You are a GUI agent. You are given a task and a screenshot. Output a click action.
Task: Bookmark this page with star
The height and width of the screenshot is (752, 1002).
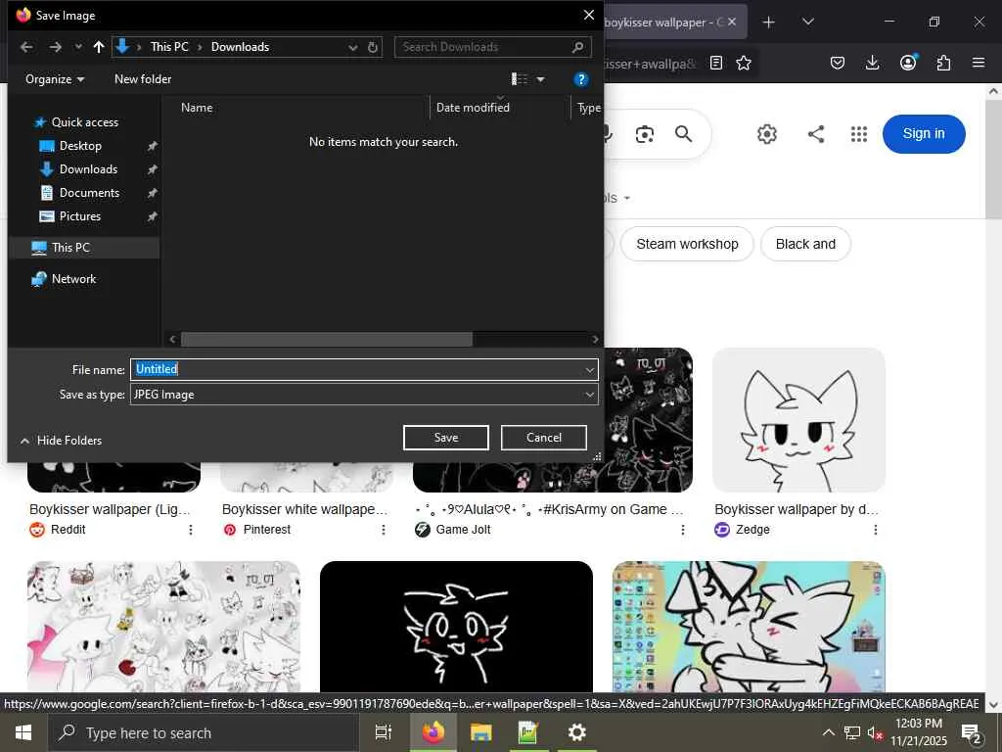pyautogui.click(x=744, y=63)
